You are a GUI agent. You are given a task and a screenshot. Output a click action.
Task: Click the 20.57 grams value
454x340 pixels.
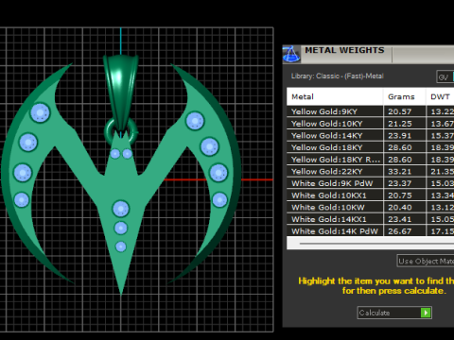[400, 111]
